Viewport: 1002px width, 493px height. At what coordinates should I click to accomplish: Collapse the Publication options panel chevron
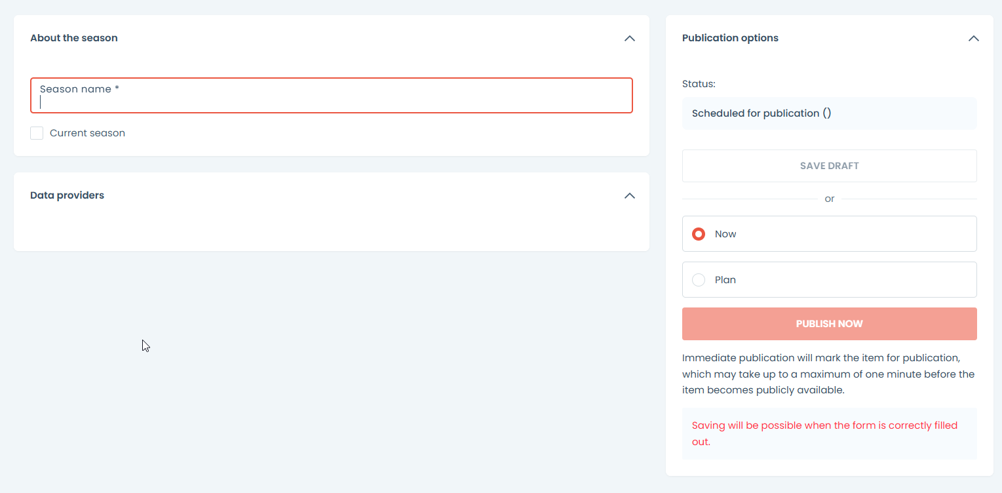(973, 39)
